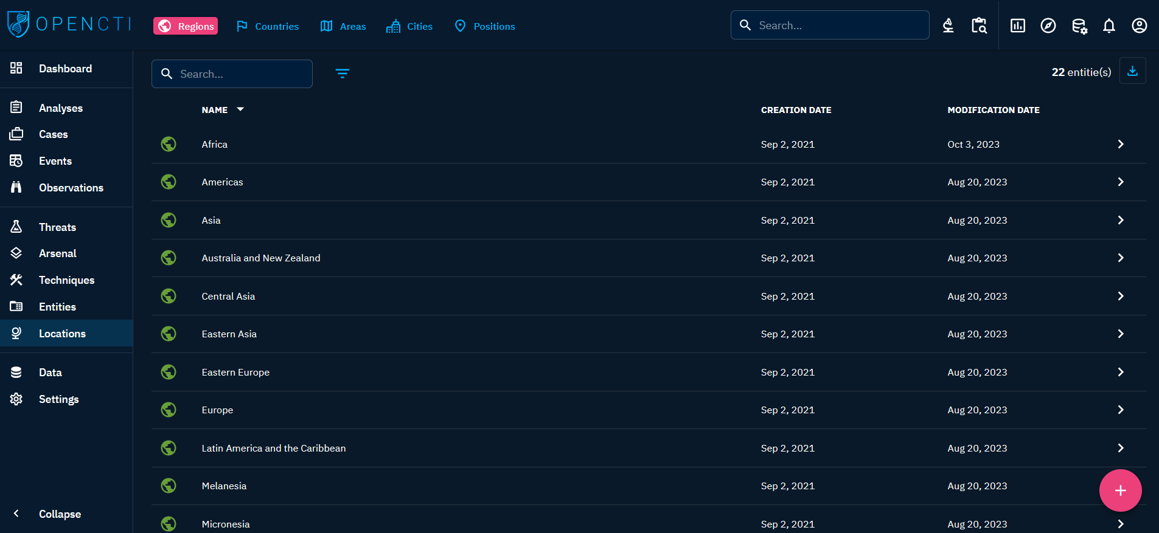
Task: Switch to the Cities tab
Action: click(x=409, y=26)
